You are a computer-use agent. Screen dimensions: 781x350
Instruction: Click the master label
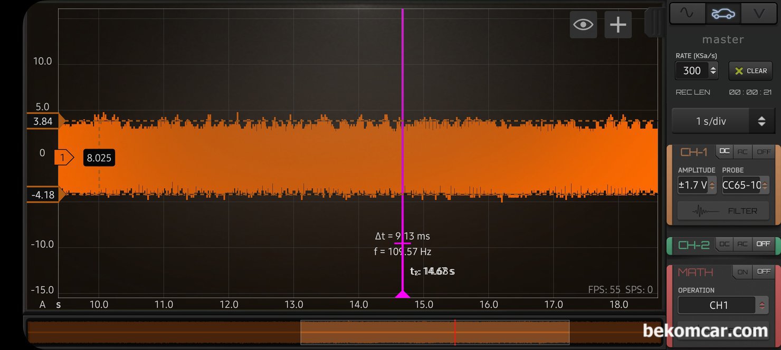pyautogui.click(x=723, y=40)
